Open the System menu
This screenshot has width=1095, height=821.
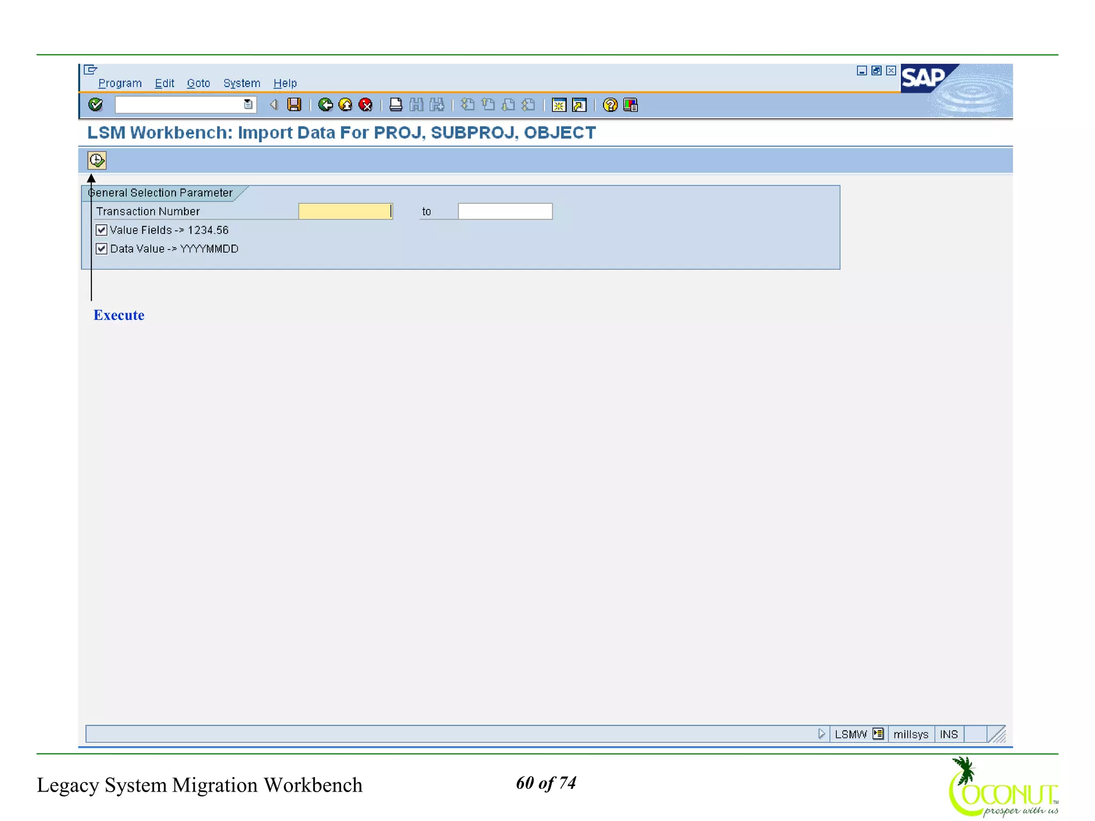(x=242, y=83)
